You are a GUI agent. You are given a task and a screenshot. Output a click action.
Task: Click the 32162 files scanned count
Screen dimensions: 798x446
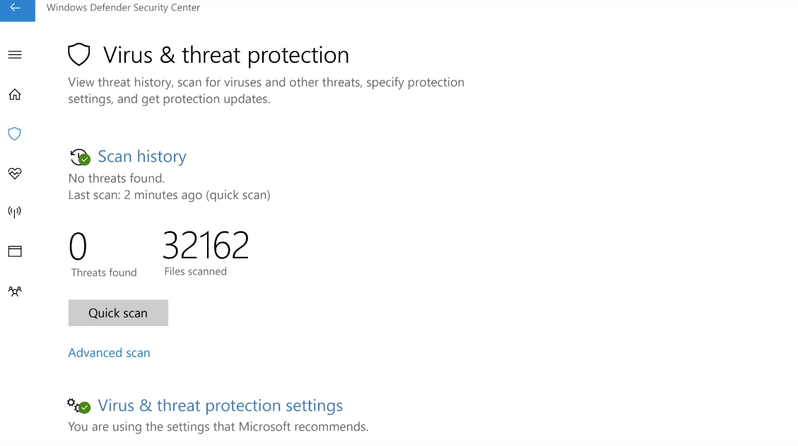(206, 246)
